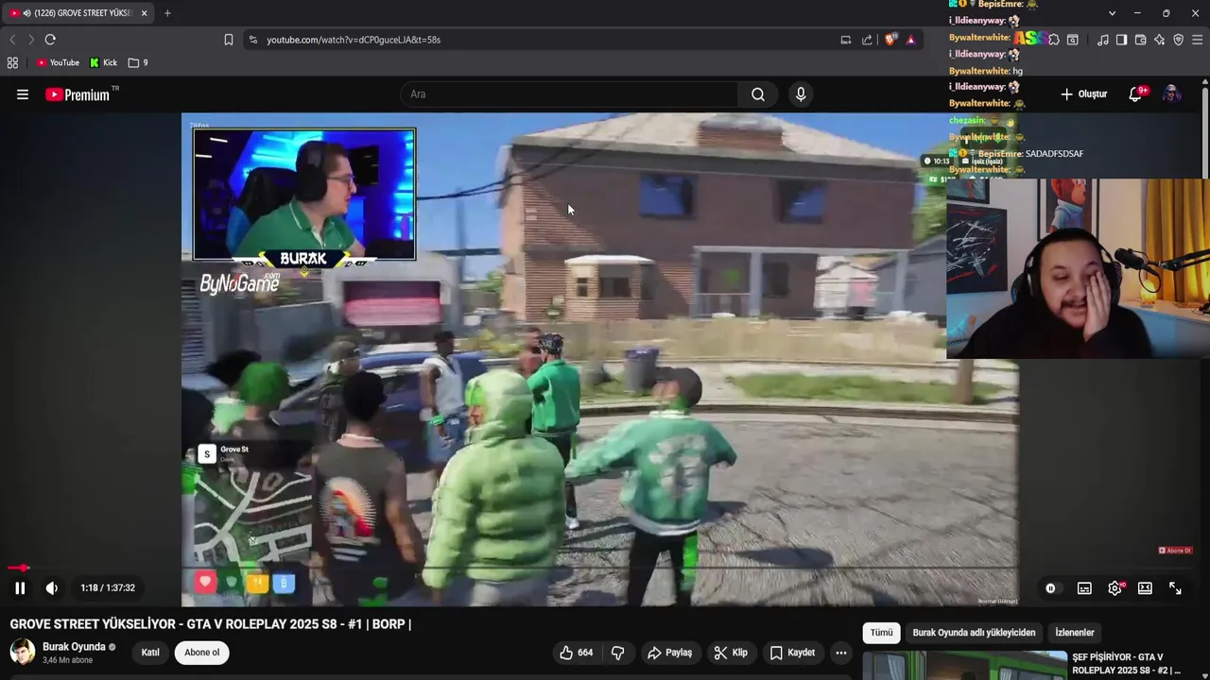Bookmark this page icon in toolbar

pos(229,40)
